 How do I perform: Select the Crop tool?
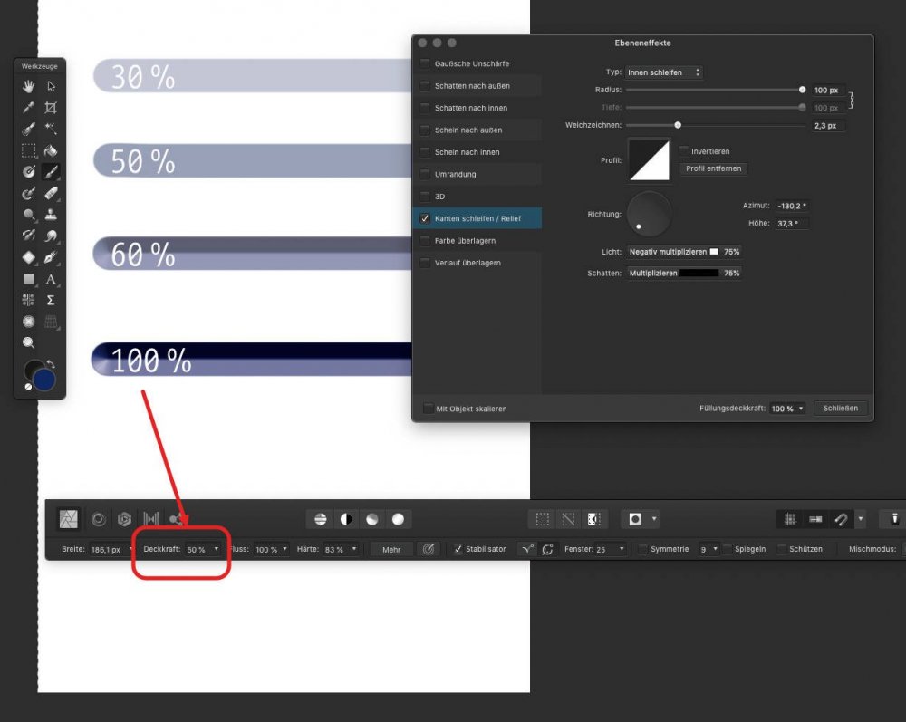(x=51, y=107)
